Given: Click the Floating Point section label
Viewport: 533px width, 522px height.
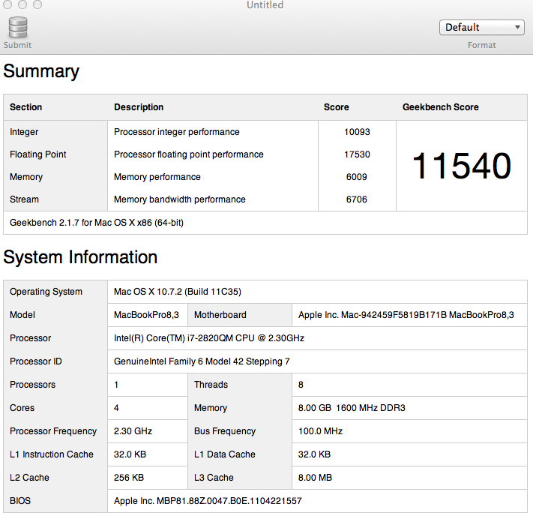Looking at the screenshot, I should [38, 154].
